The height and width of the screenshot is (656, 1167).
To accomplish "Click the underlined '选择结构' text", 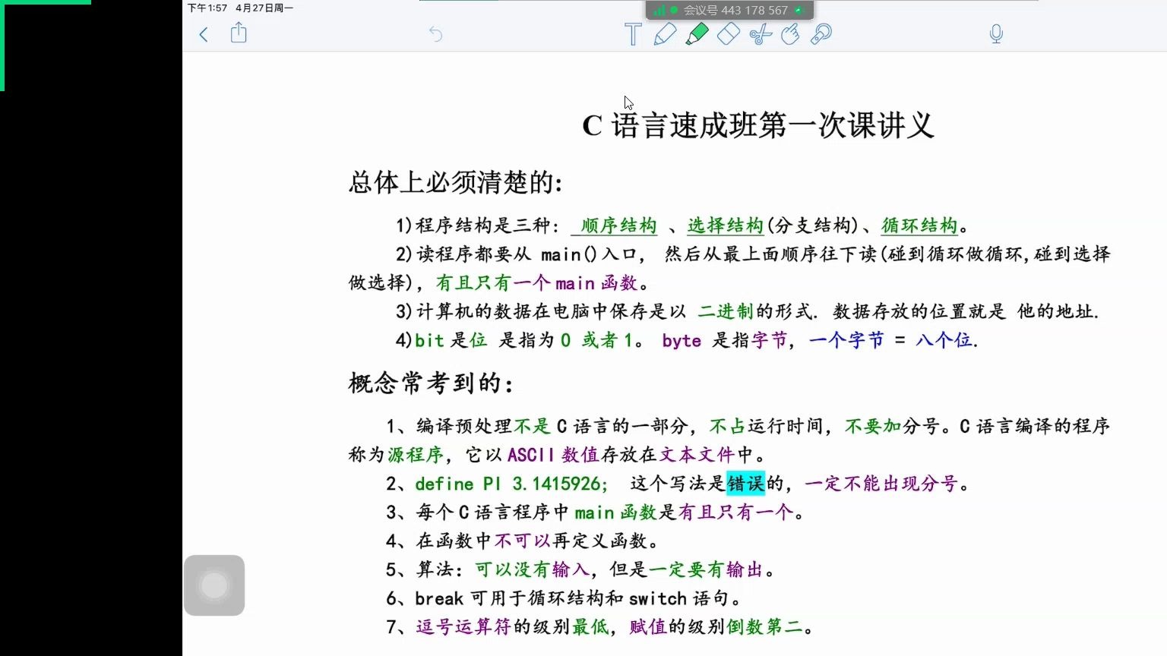I will coord(726,225).
